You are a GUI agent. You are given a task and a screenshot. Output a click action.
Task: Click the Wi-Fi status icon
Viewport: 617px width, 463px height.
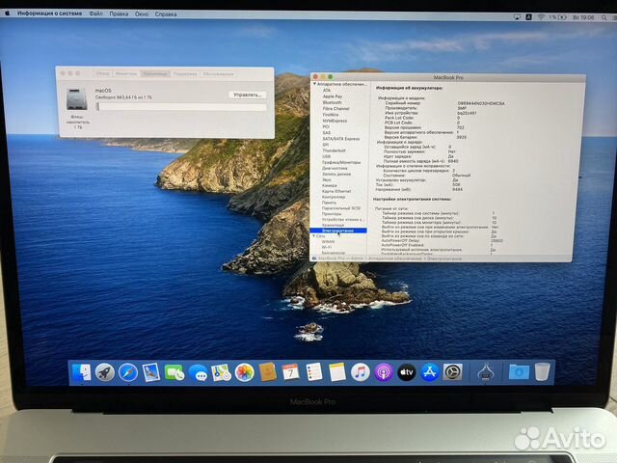click(x=541, y=17)
